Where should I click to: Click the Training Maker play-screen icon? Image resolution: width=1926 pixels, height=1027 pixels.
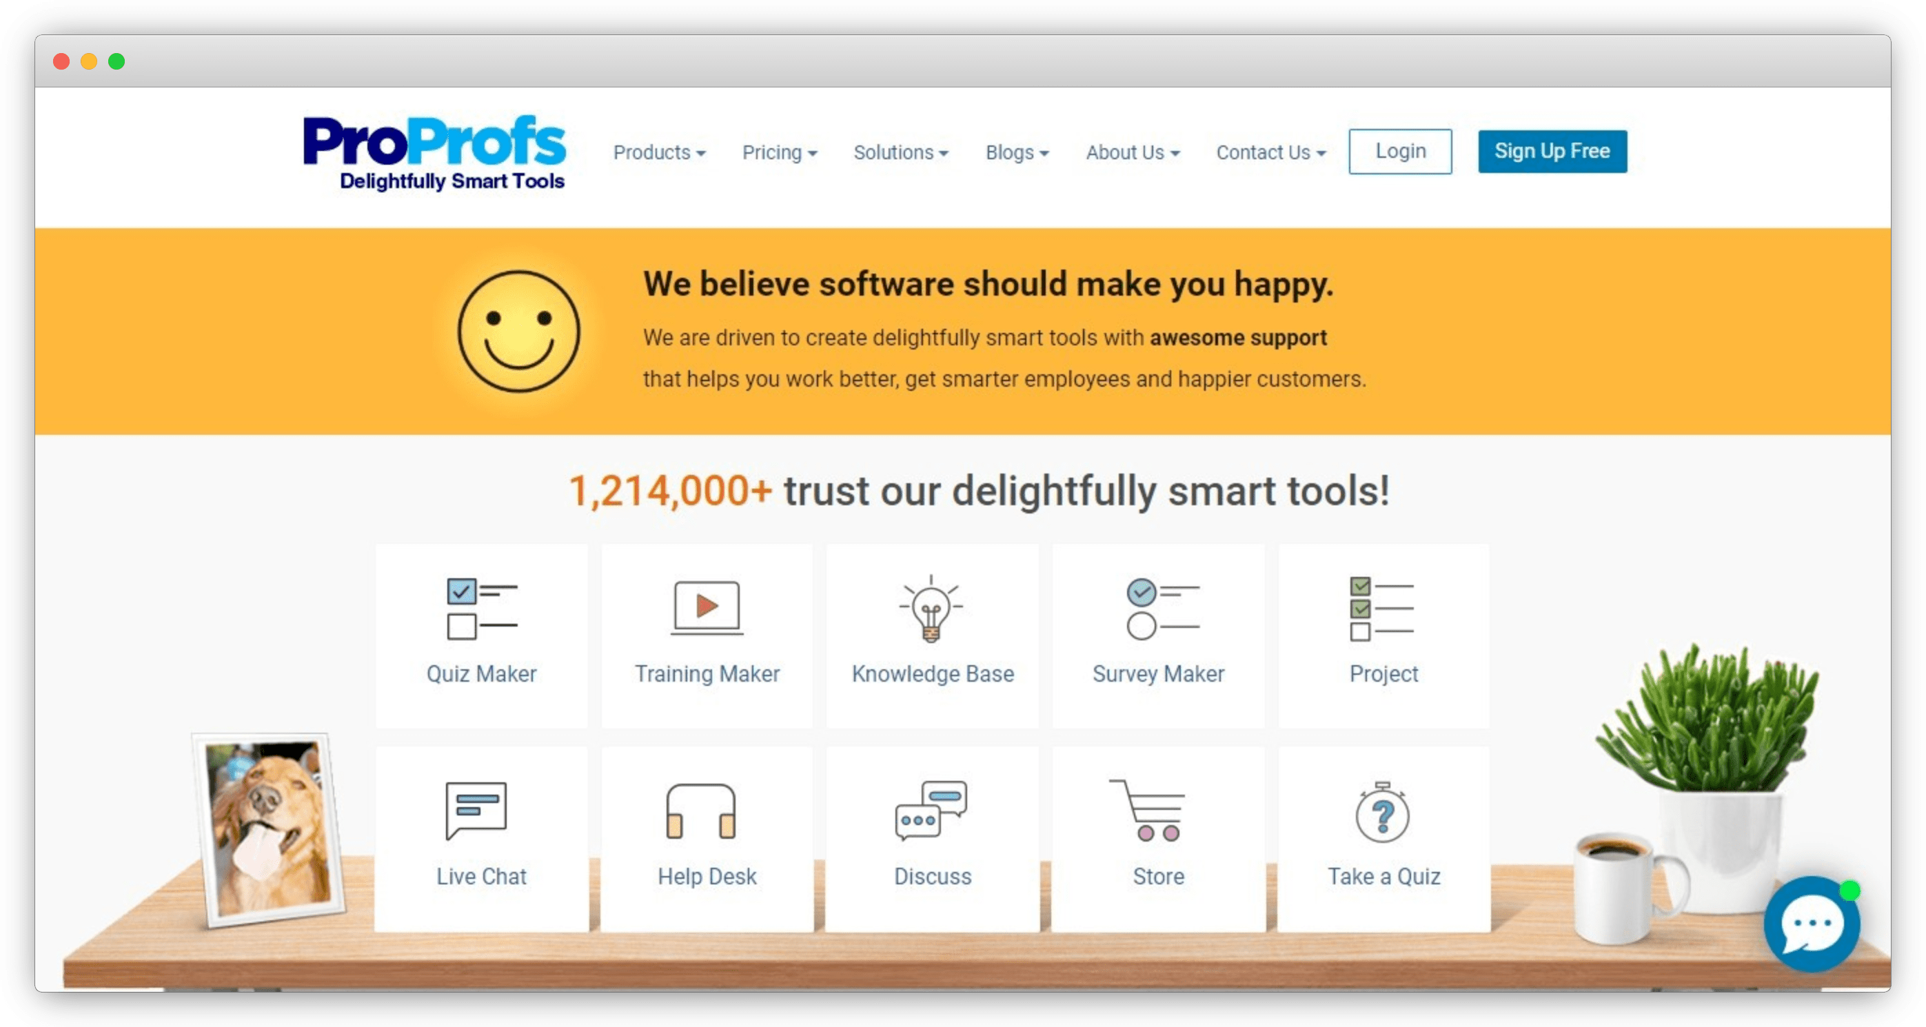tap(707, 608)
